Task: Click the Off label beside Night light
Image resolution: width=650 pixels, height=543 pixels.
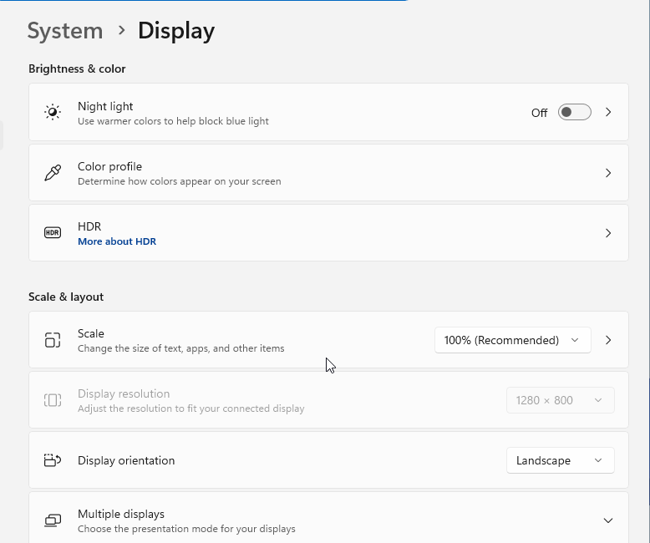Action: pyautogui.click(x=540, y=113)
